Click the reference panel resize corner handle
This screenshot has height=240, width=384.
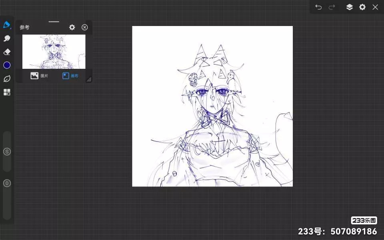click(89, 79)
